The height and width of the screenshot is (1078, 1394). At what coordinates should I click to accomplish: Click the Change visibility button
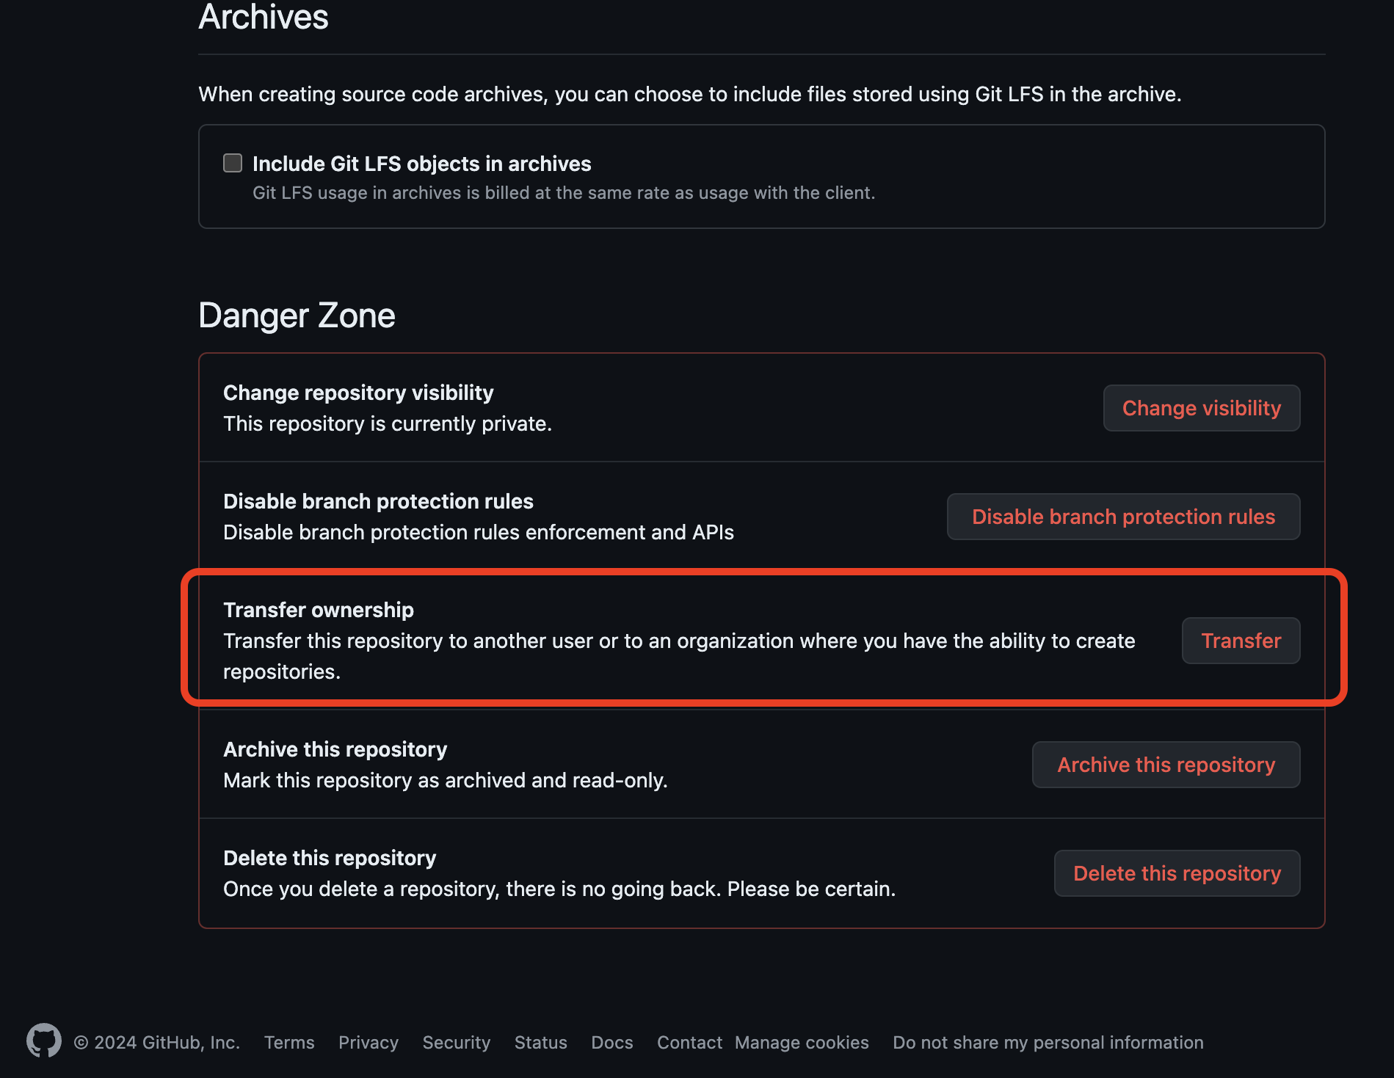pos(1201,408)
